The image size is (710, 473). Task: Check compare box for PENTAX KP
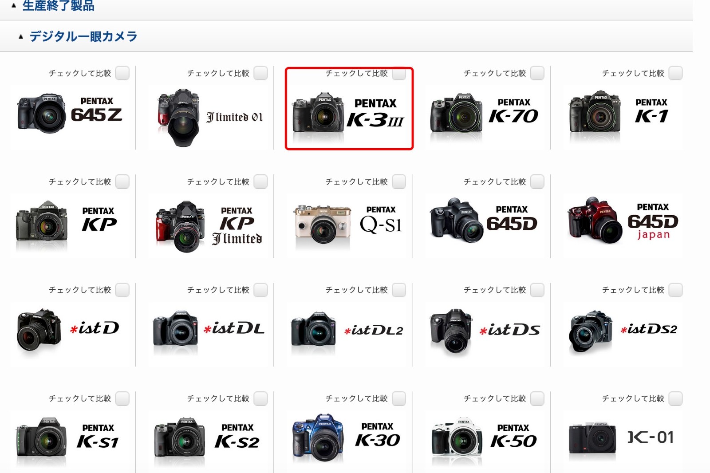122,181
